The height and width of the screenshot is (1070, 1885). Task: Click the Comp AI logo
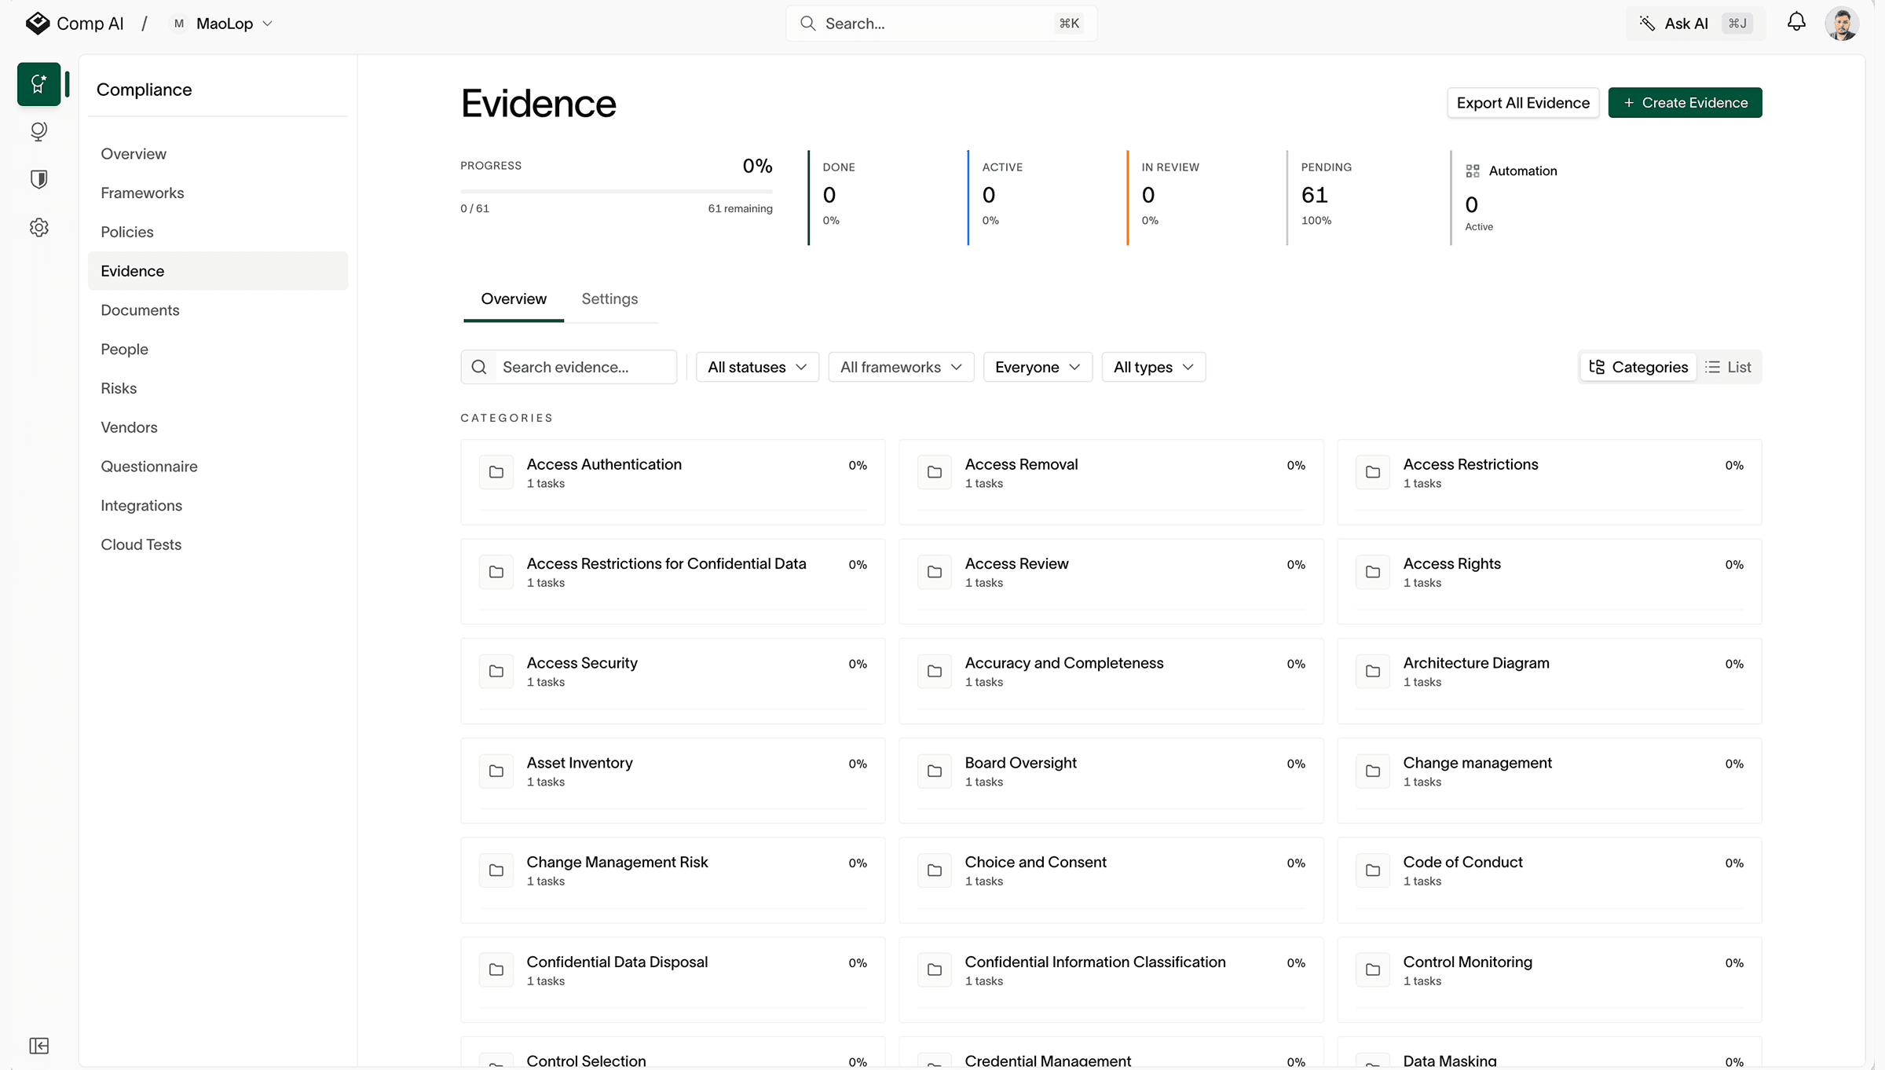pyautogui.click(x=37, y=24)
